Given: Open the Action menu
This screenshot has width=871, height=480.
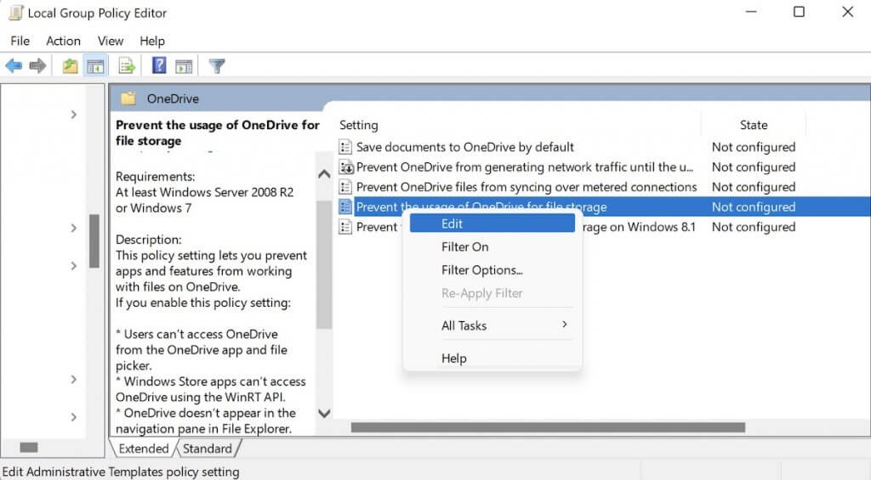Looking at the screenshot, I should 63,41.
